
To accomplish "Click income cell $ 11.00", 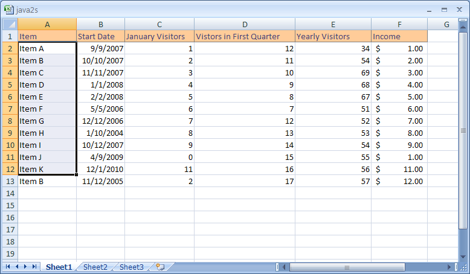I will [399, 169].
